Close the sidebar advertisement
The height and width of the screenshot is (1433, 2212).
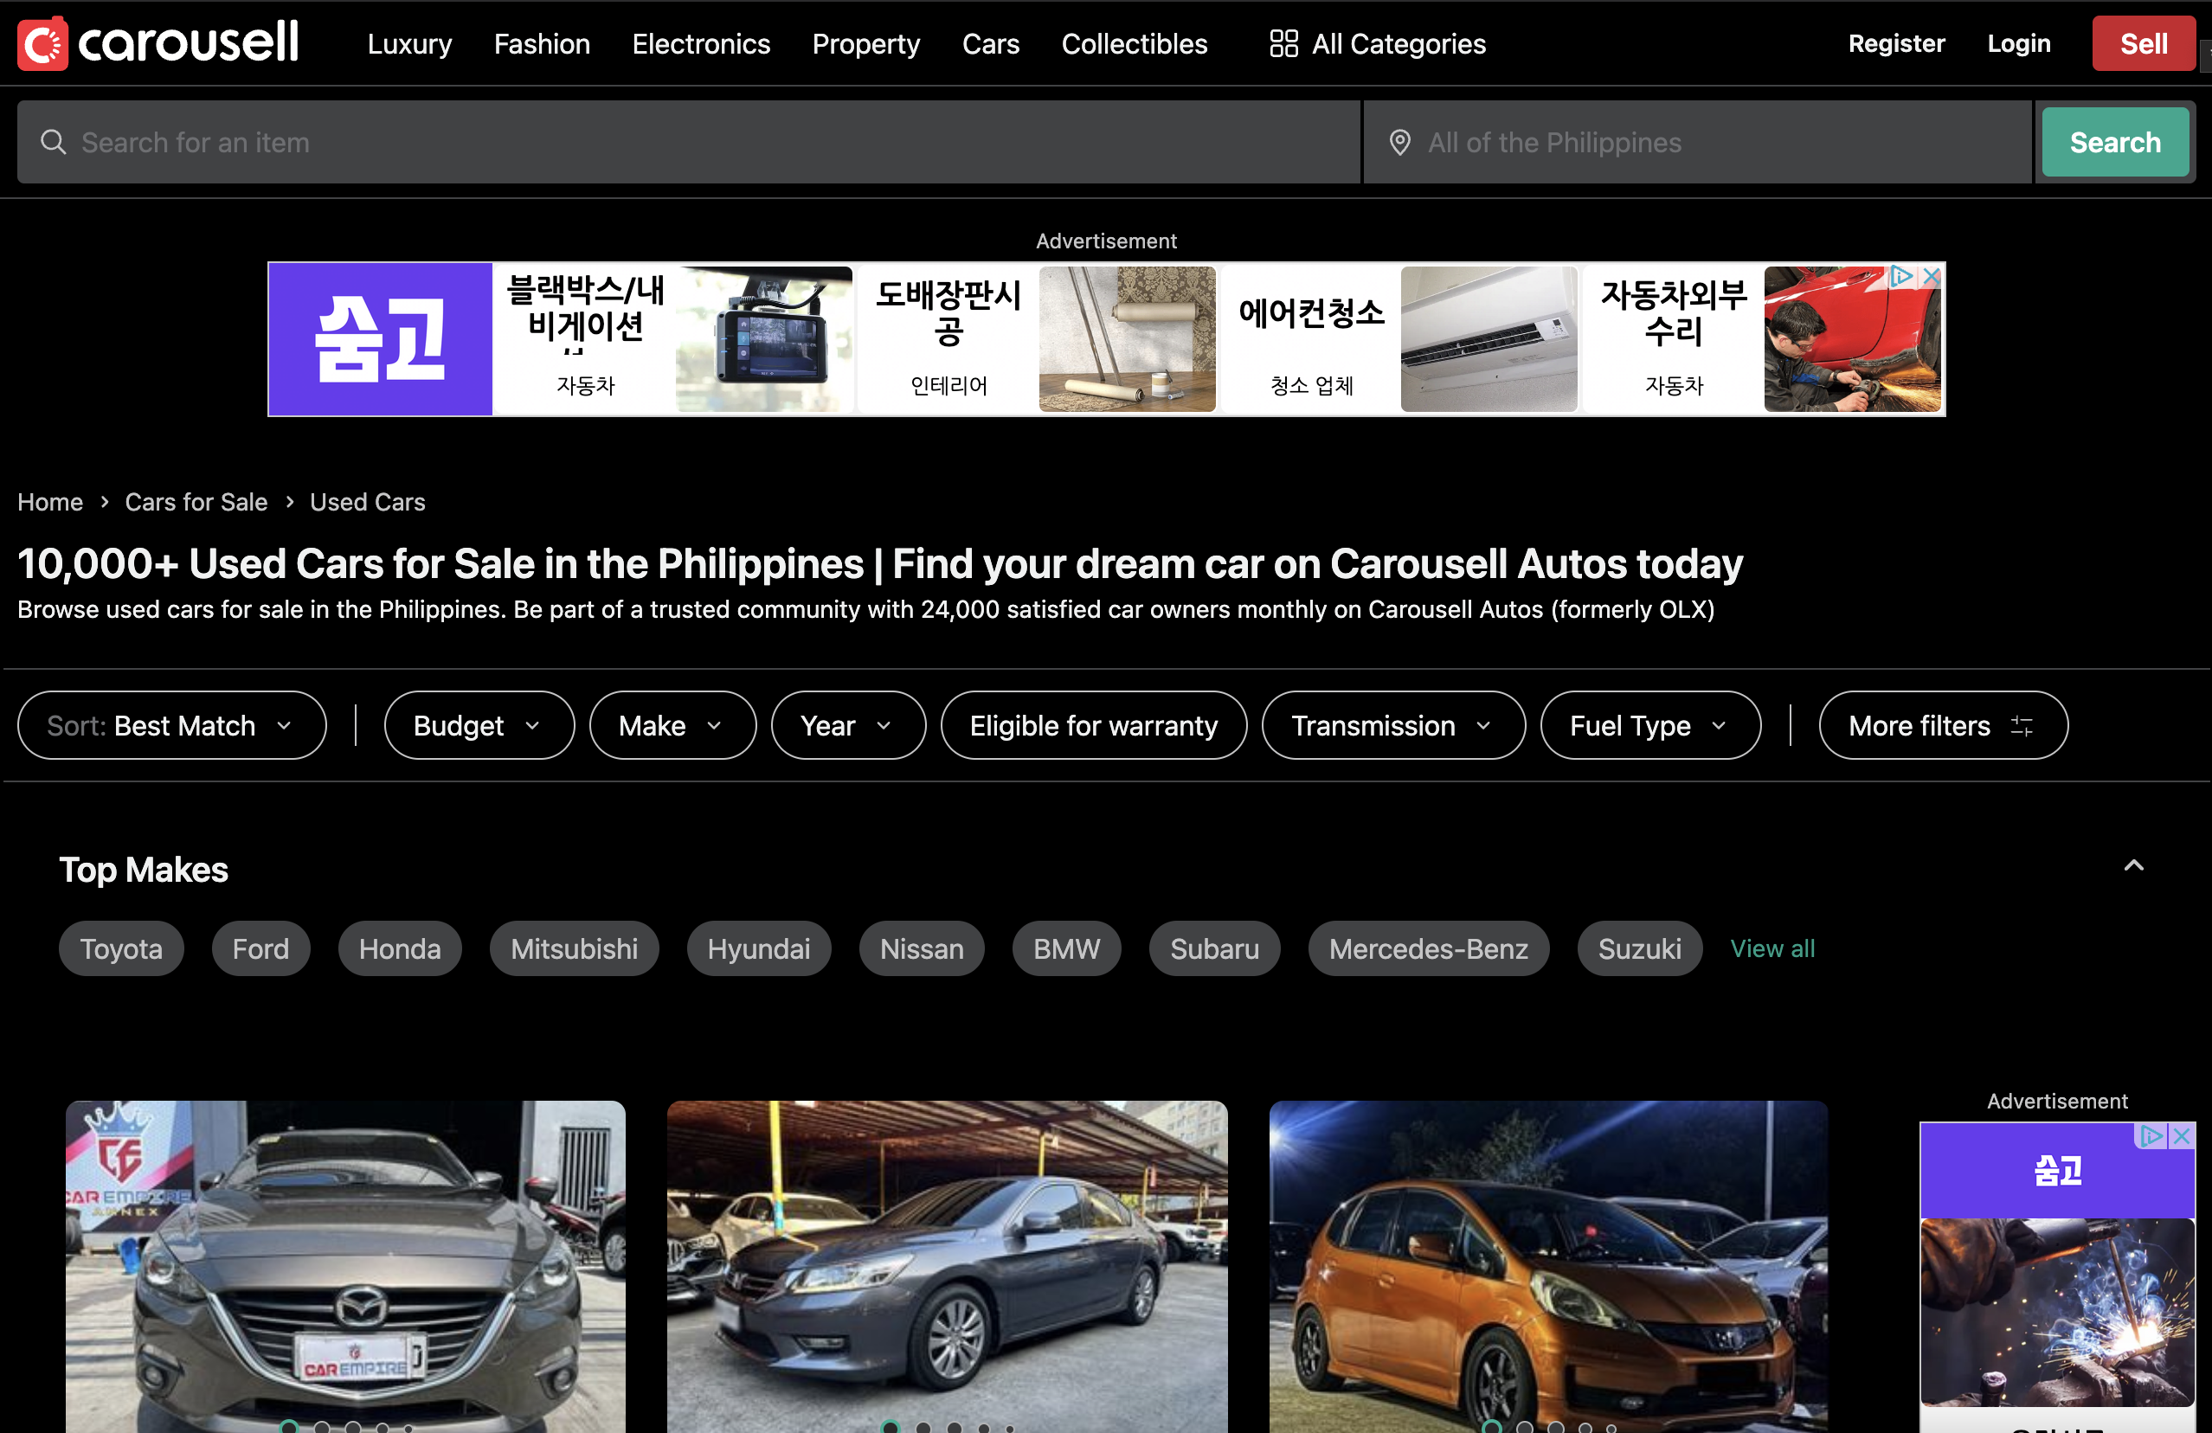(x=2182, y=1135)
